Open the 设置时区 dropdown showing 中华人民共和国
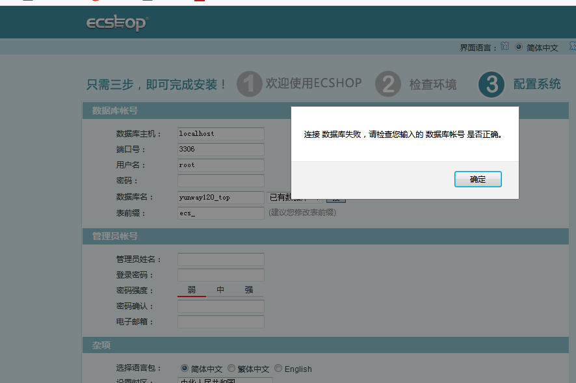 coord(225,380)
